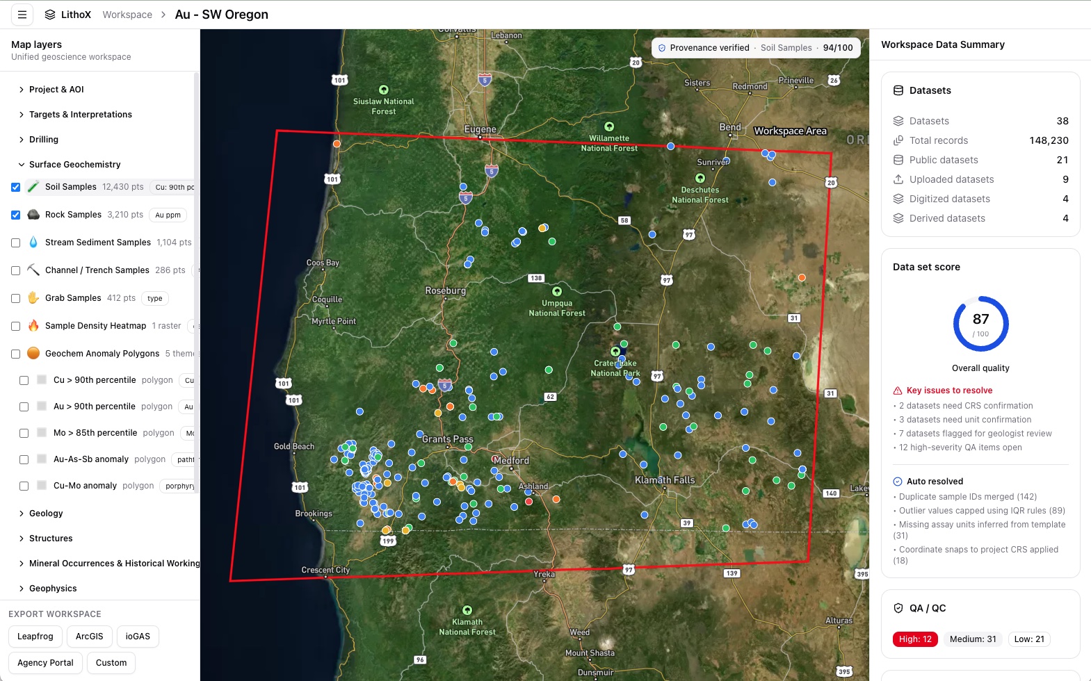Click the Geochem Anomaly Polygons orange circle icon
Image resolution: width=1091 pixels, height=681 pixels.
tap(33, 354)
